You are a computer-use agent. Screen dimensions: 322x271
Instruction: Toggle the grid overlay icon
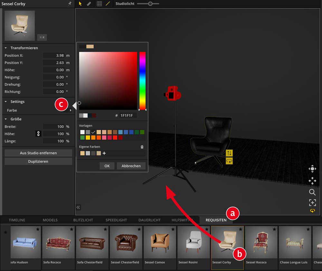[x=99, y=4]
